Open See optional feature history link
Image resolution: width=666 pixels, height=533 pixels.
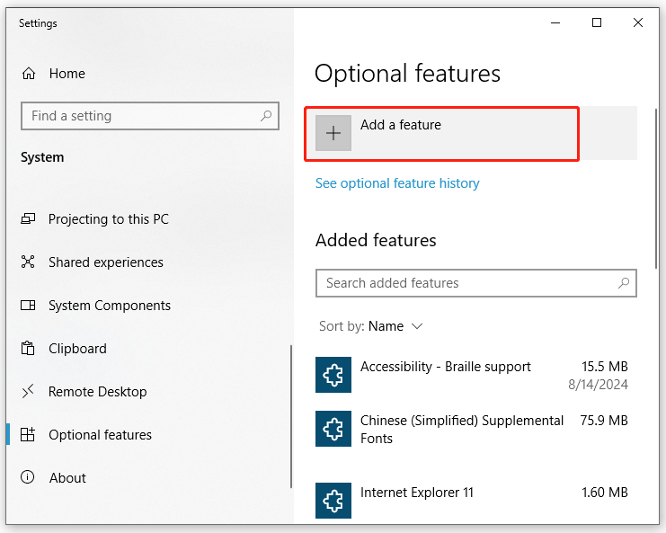[397, 183]
